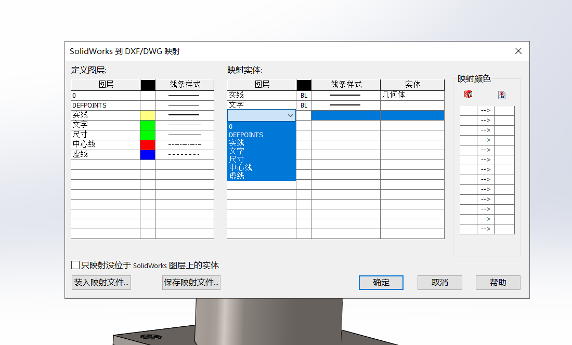This screenshot has height=345, width=572.
Task: Click the 图层 column header in 定义图层
Action: pos(106,85)
